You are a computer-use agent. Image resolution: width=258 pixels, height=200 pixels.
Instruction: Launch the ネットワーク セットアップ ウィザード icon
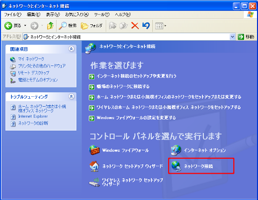pos(126,166)
